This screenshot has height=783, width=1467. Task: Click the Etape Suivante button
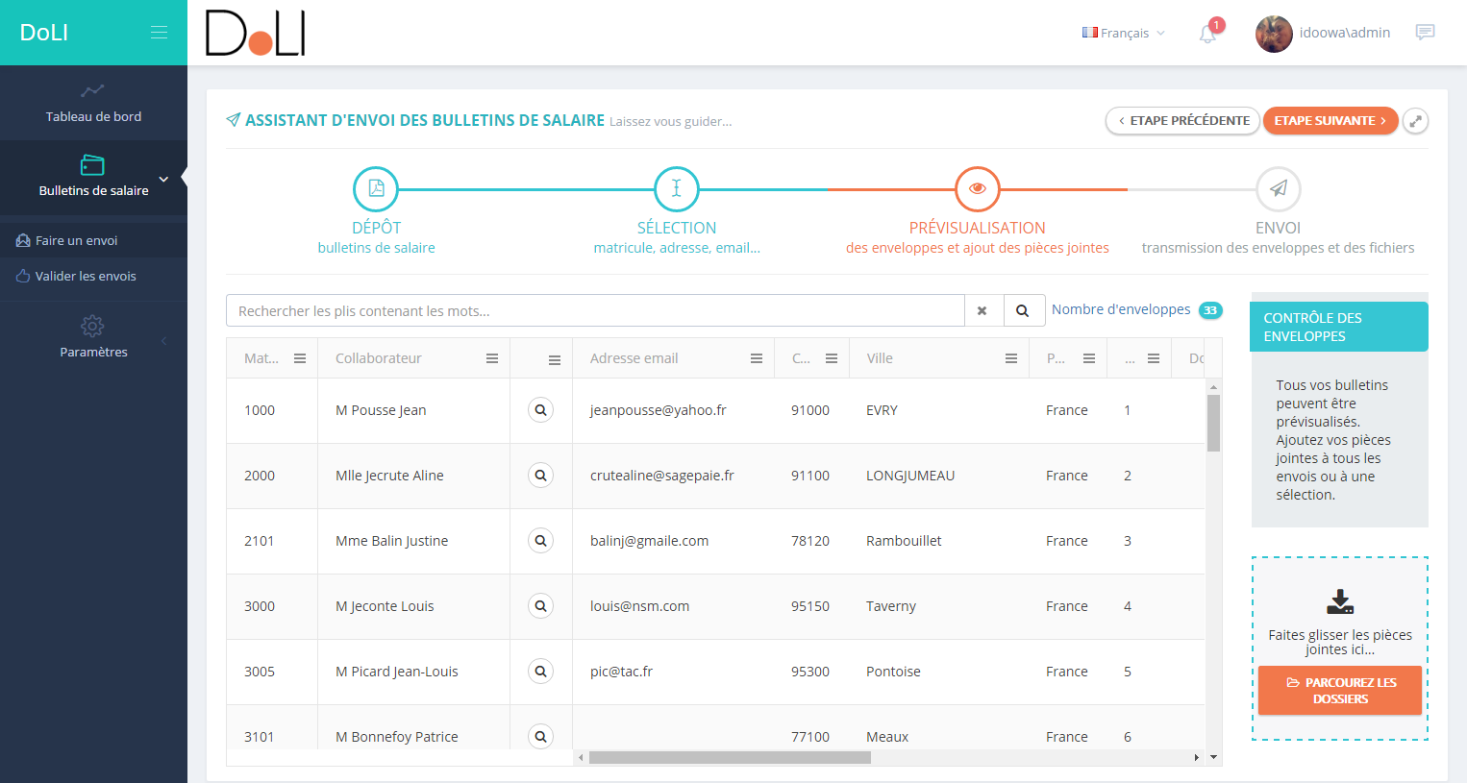coord(1330,121)
